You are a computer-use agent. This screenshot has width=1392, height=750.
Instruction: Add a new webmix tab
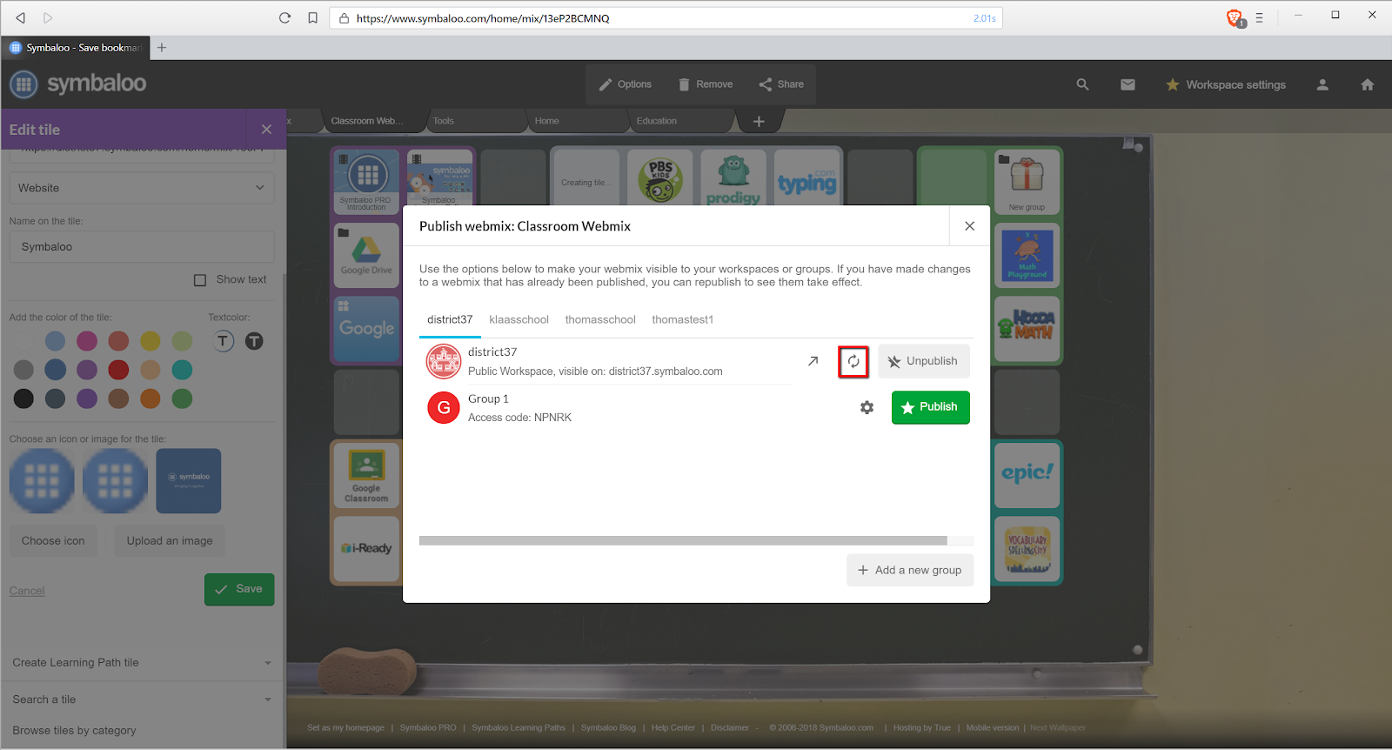[x=759, y=121]
